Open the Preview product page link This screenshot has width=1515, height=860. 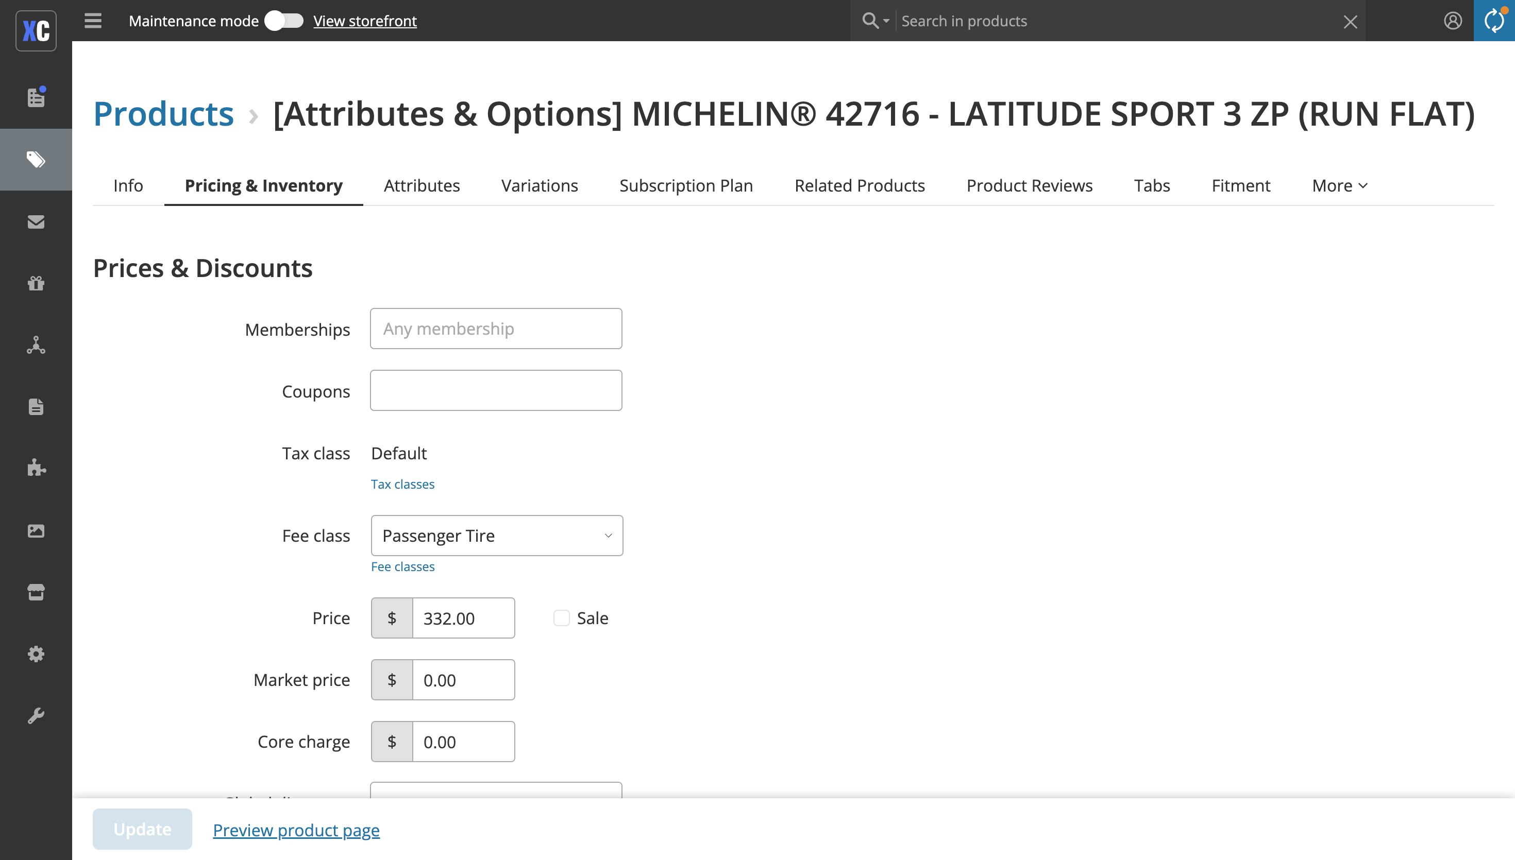click(296, 830)
